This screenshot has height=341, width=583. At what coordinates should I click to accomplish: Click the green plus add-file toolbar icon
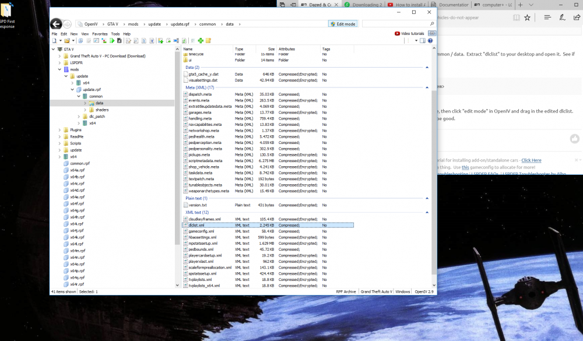tap(201, 41)
